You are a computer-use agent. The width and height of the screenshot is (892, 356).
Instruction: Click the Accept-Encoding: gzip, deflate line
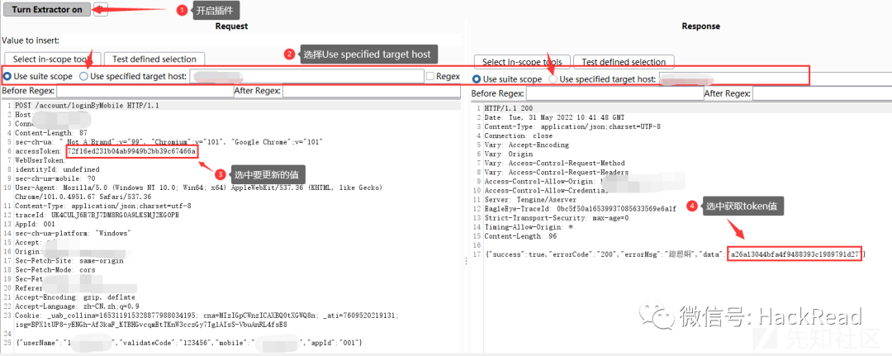coord(74,297)
